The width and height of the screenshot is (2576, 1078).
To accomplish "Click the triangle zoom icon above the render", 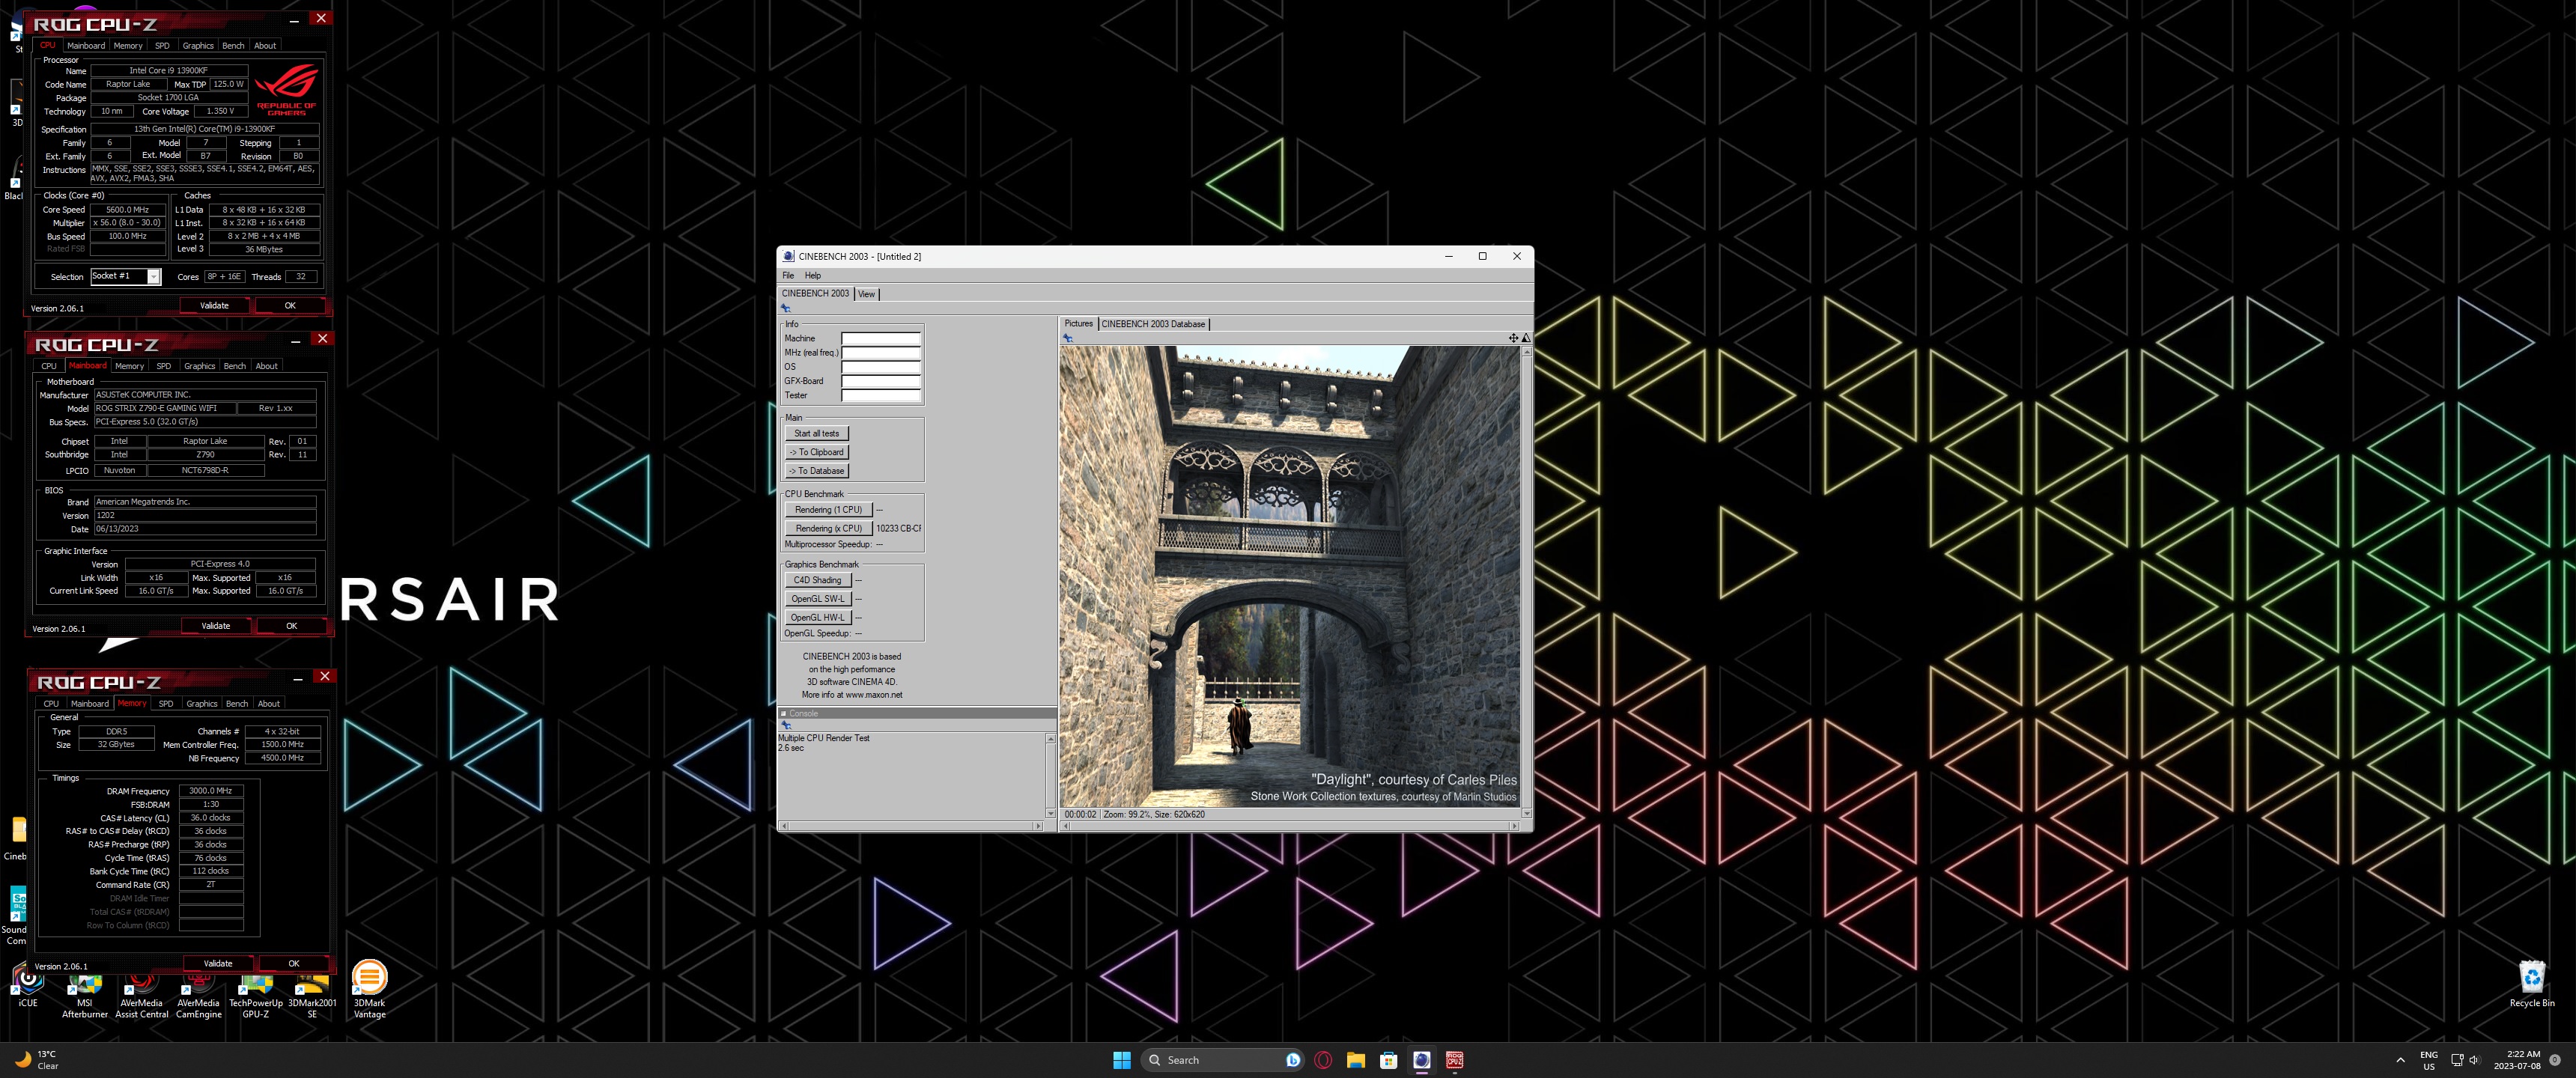I will tap(1526, 338).
